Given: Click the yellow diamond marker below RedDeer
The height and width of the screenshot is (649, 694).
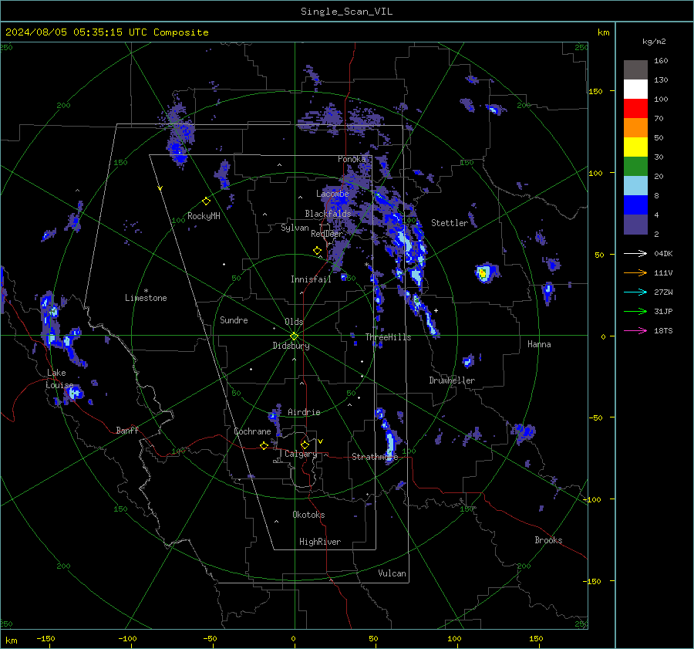Looking at the screenshot, I should click(317, 251).
